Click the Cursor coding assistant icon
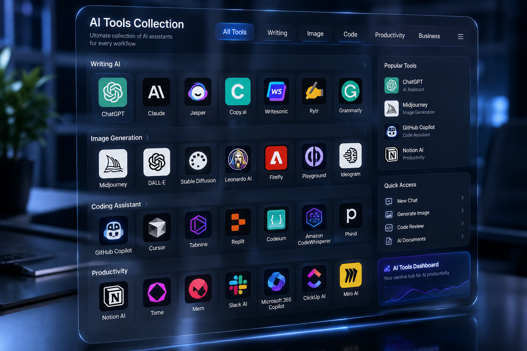 click(x=157, y=227)
